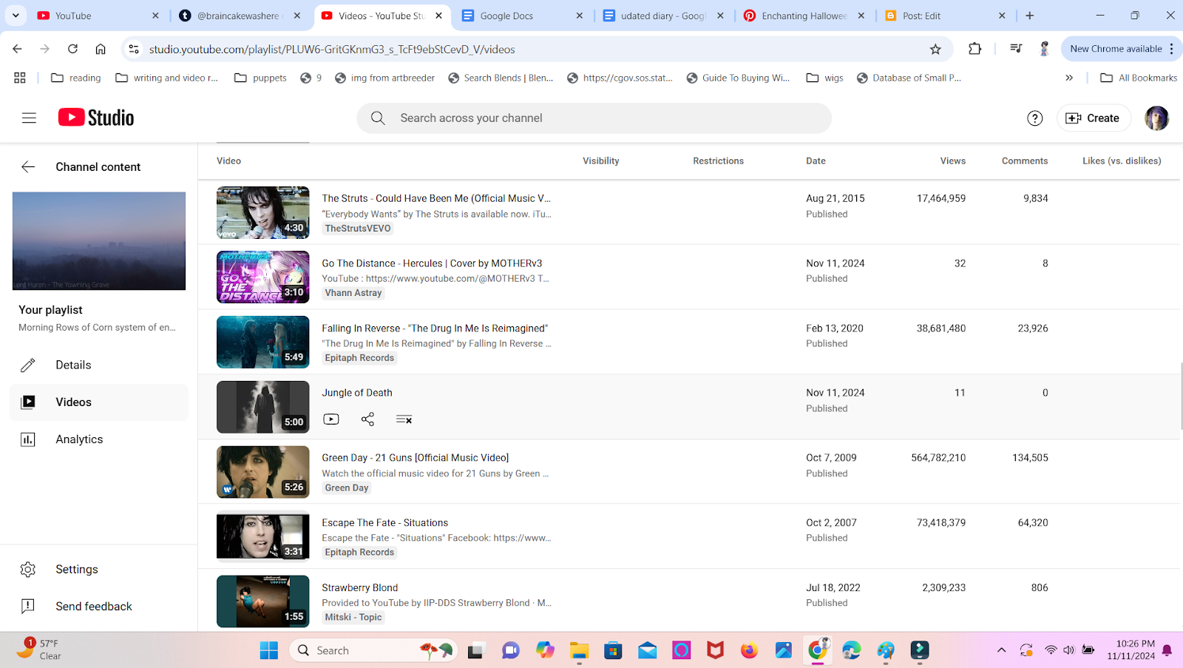
Task: Click Green Day 21 Guns title
Action: [415, 458]
